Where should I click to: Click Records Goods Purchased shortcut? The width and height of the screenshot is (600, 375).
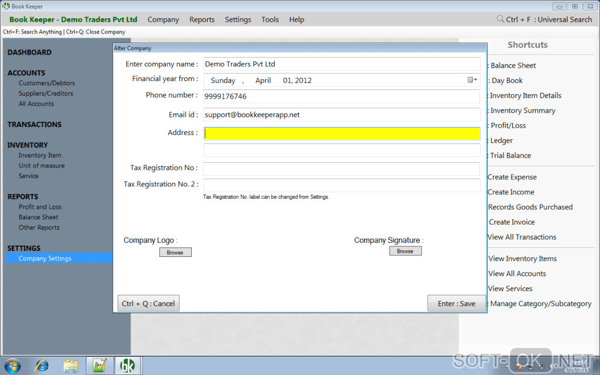(531, 207)
